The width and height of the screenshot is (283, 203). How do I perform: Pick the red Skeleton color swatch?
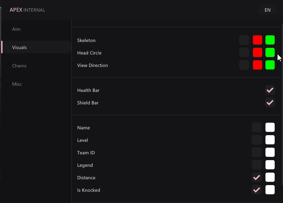pos(258,40)
